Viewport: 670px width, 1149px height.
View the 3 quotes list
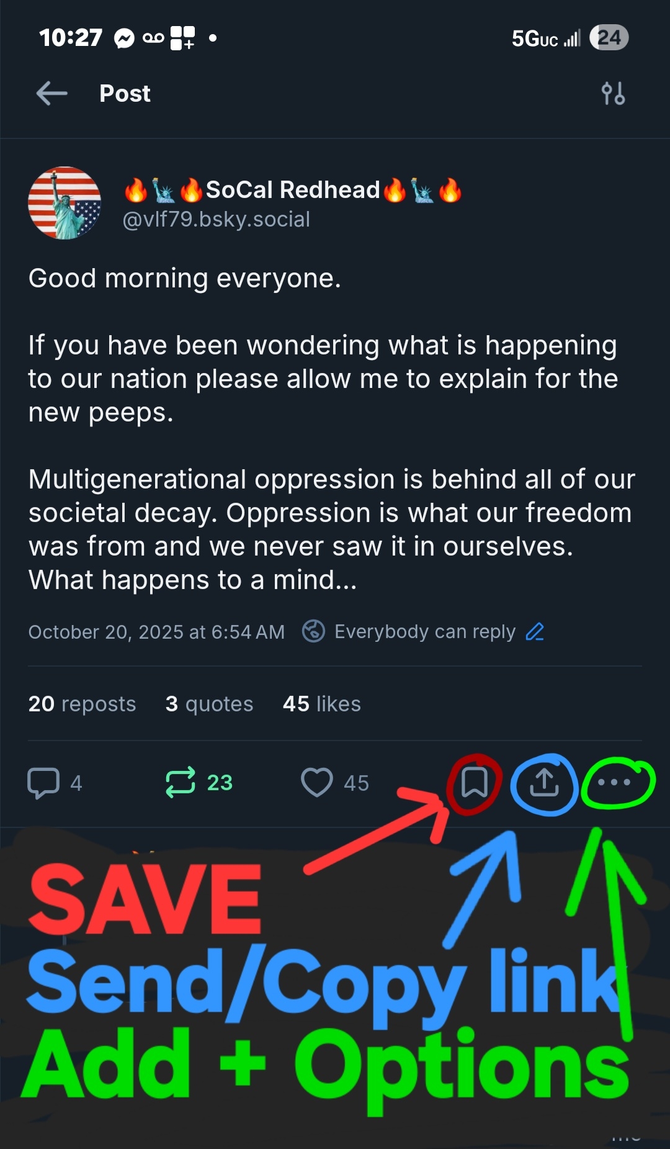[210, 704]
